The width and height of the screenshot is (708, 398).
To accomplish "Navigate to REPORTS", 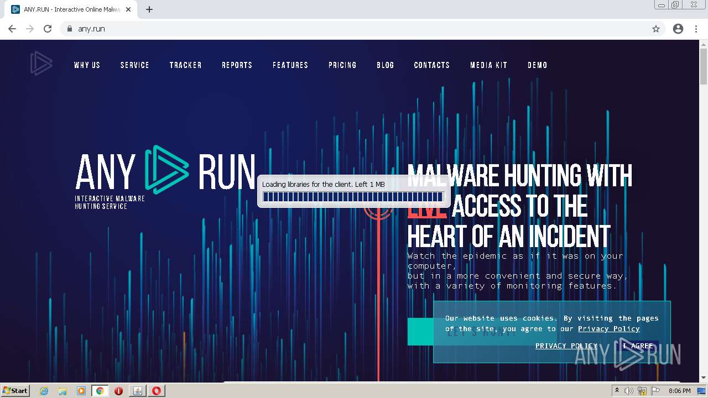I will pyautogui.click(x=237, y=65).
